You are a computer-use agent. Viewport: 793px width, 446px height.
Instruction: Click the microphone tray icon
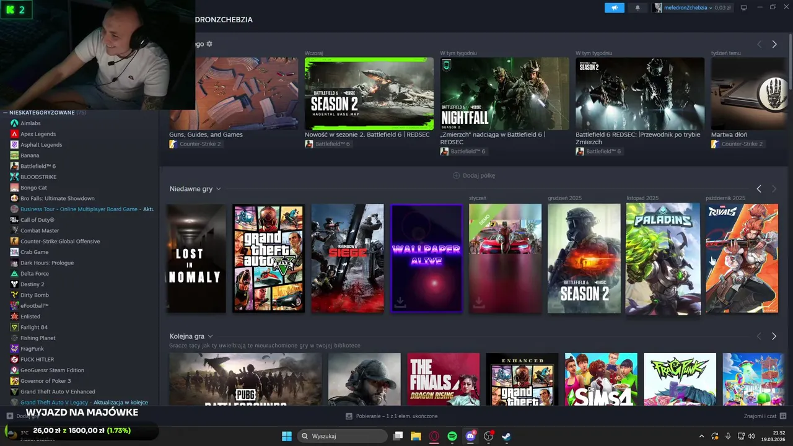(x=728, y=436)
